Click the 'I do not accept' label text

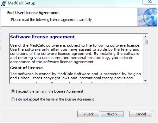(55, 99)
